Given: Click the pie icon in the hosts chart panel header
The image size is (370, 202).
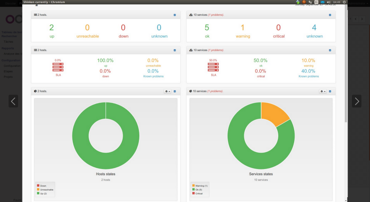Looking at the screenshot, I should [x=35, y=91].
